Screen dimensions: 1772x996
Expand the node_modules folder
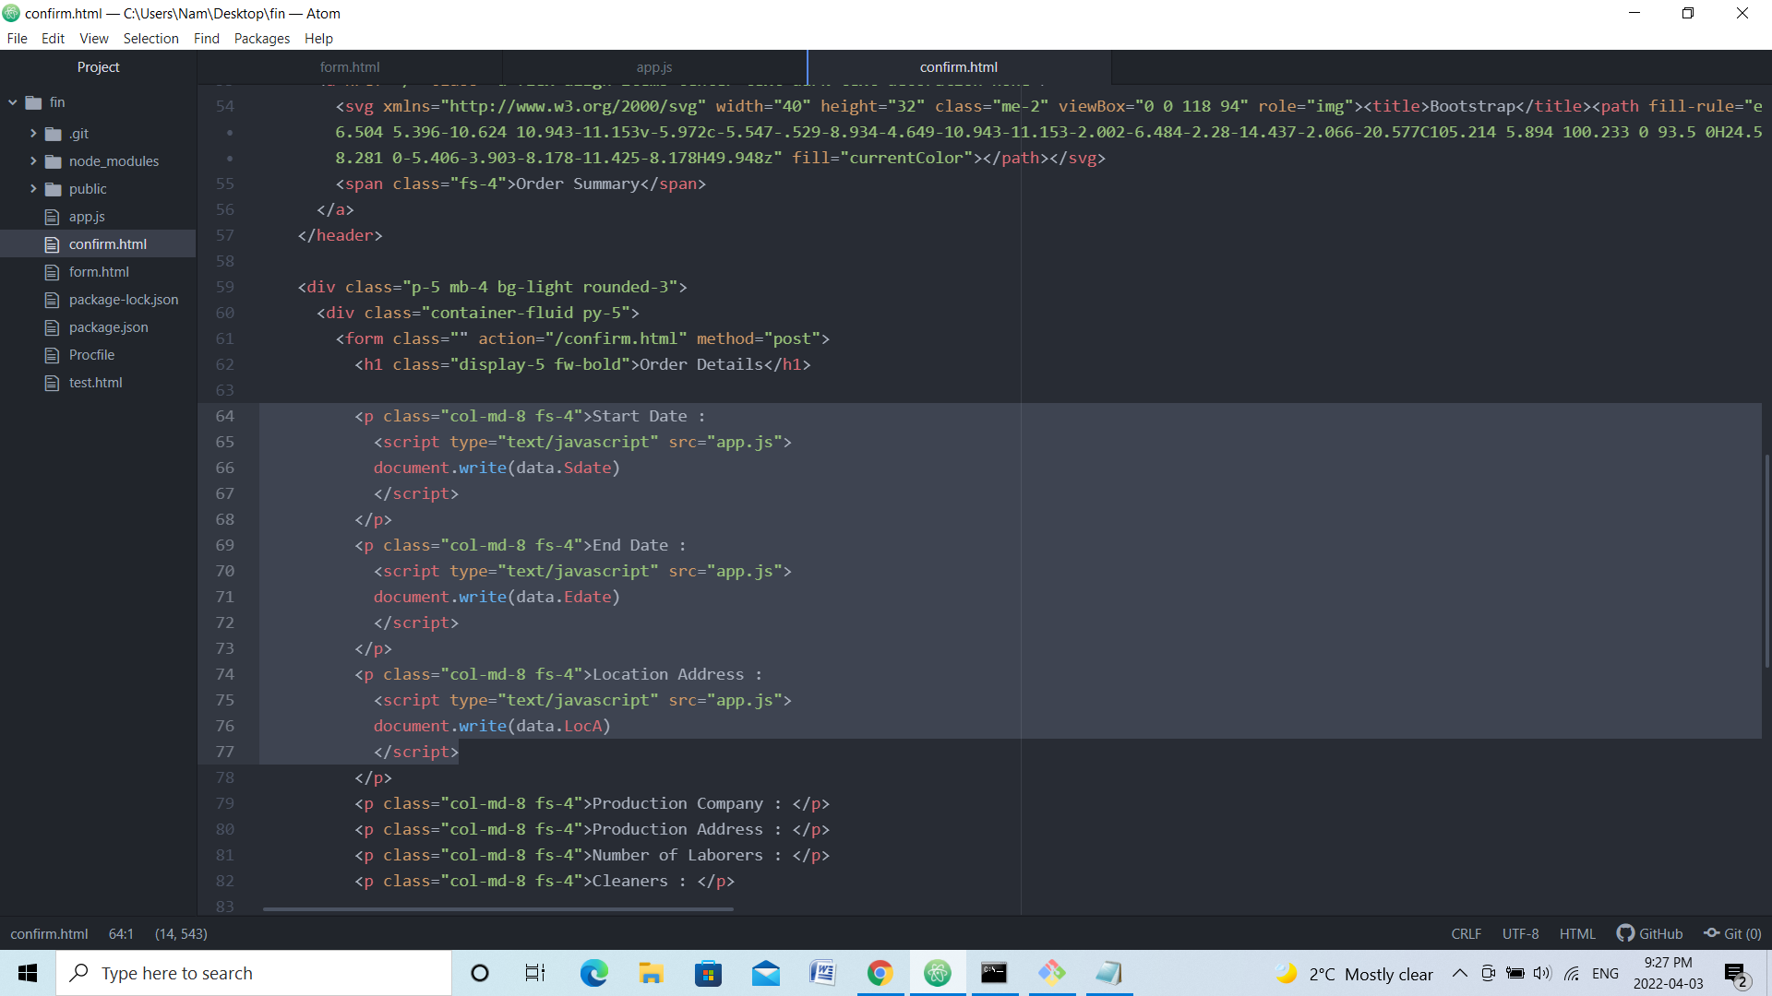tap(33, 161)
